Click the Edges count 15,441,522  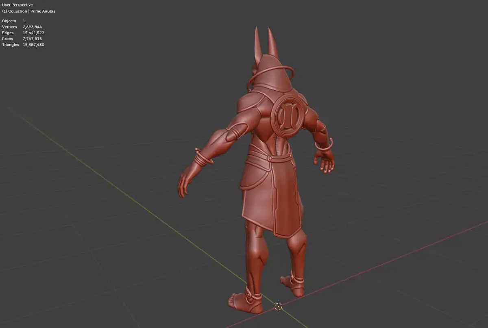point(33,33)
